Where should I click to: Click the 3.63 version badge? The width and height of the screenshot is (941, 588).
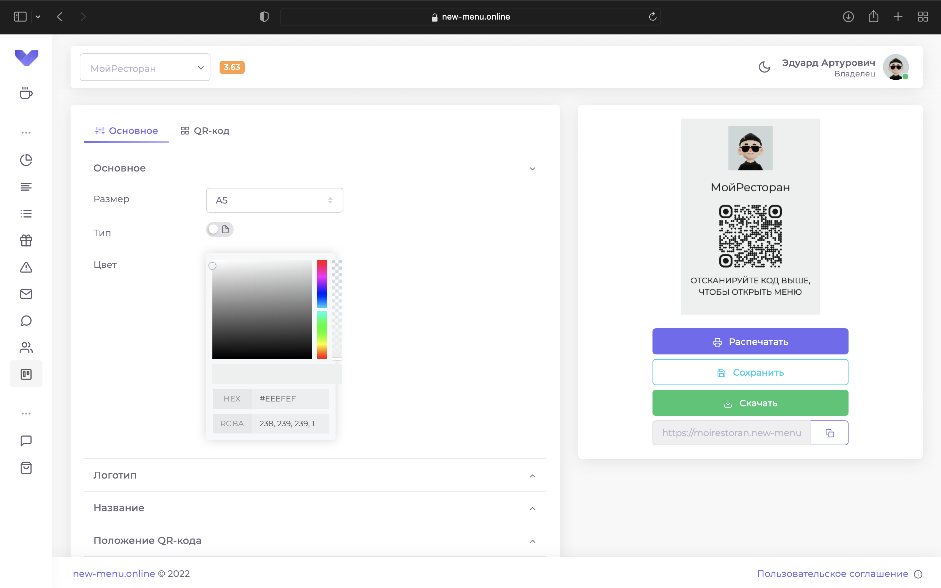[232, 67]
